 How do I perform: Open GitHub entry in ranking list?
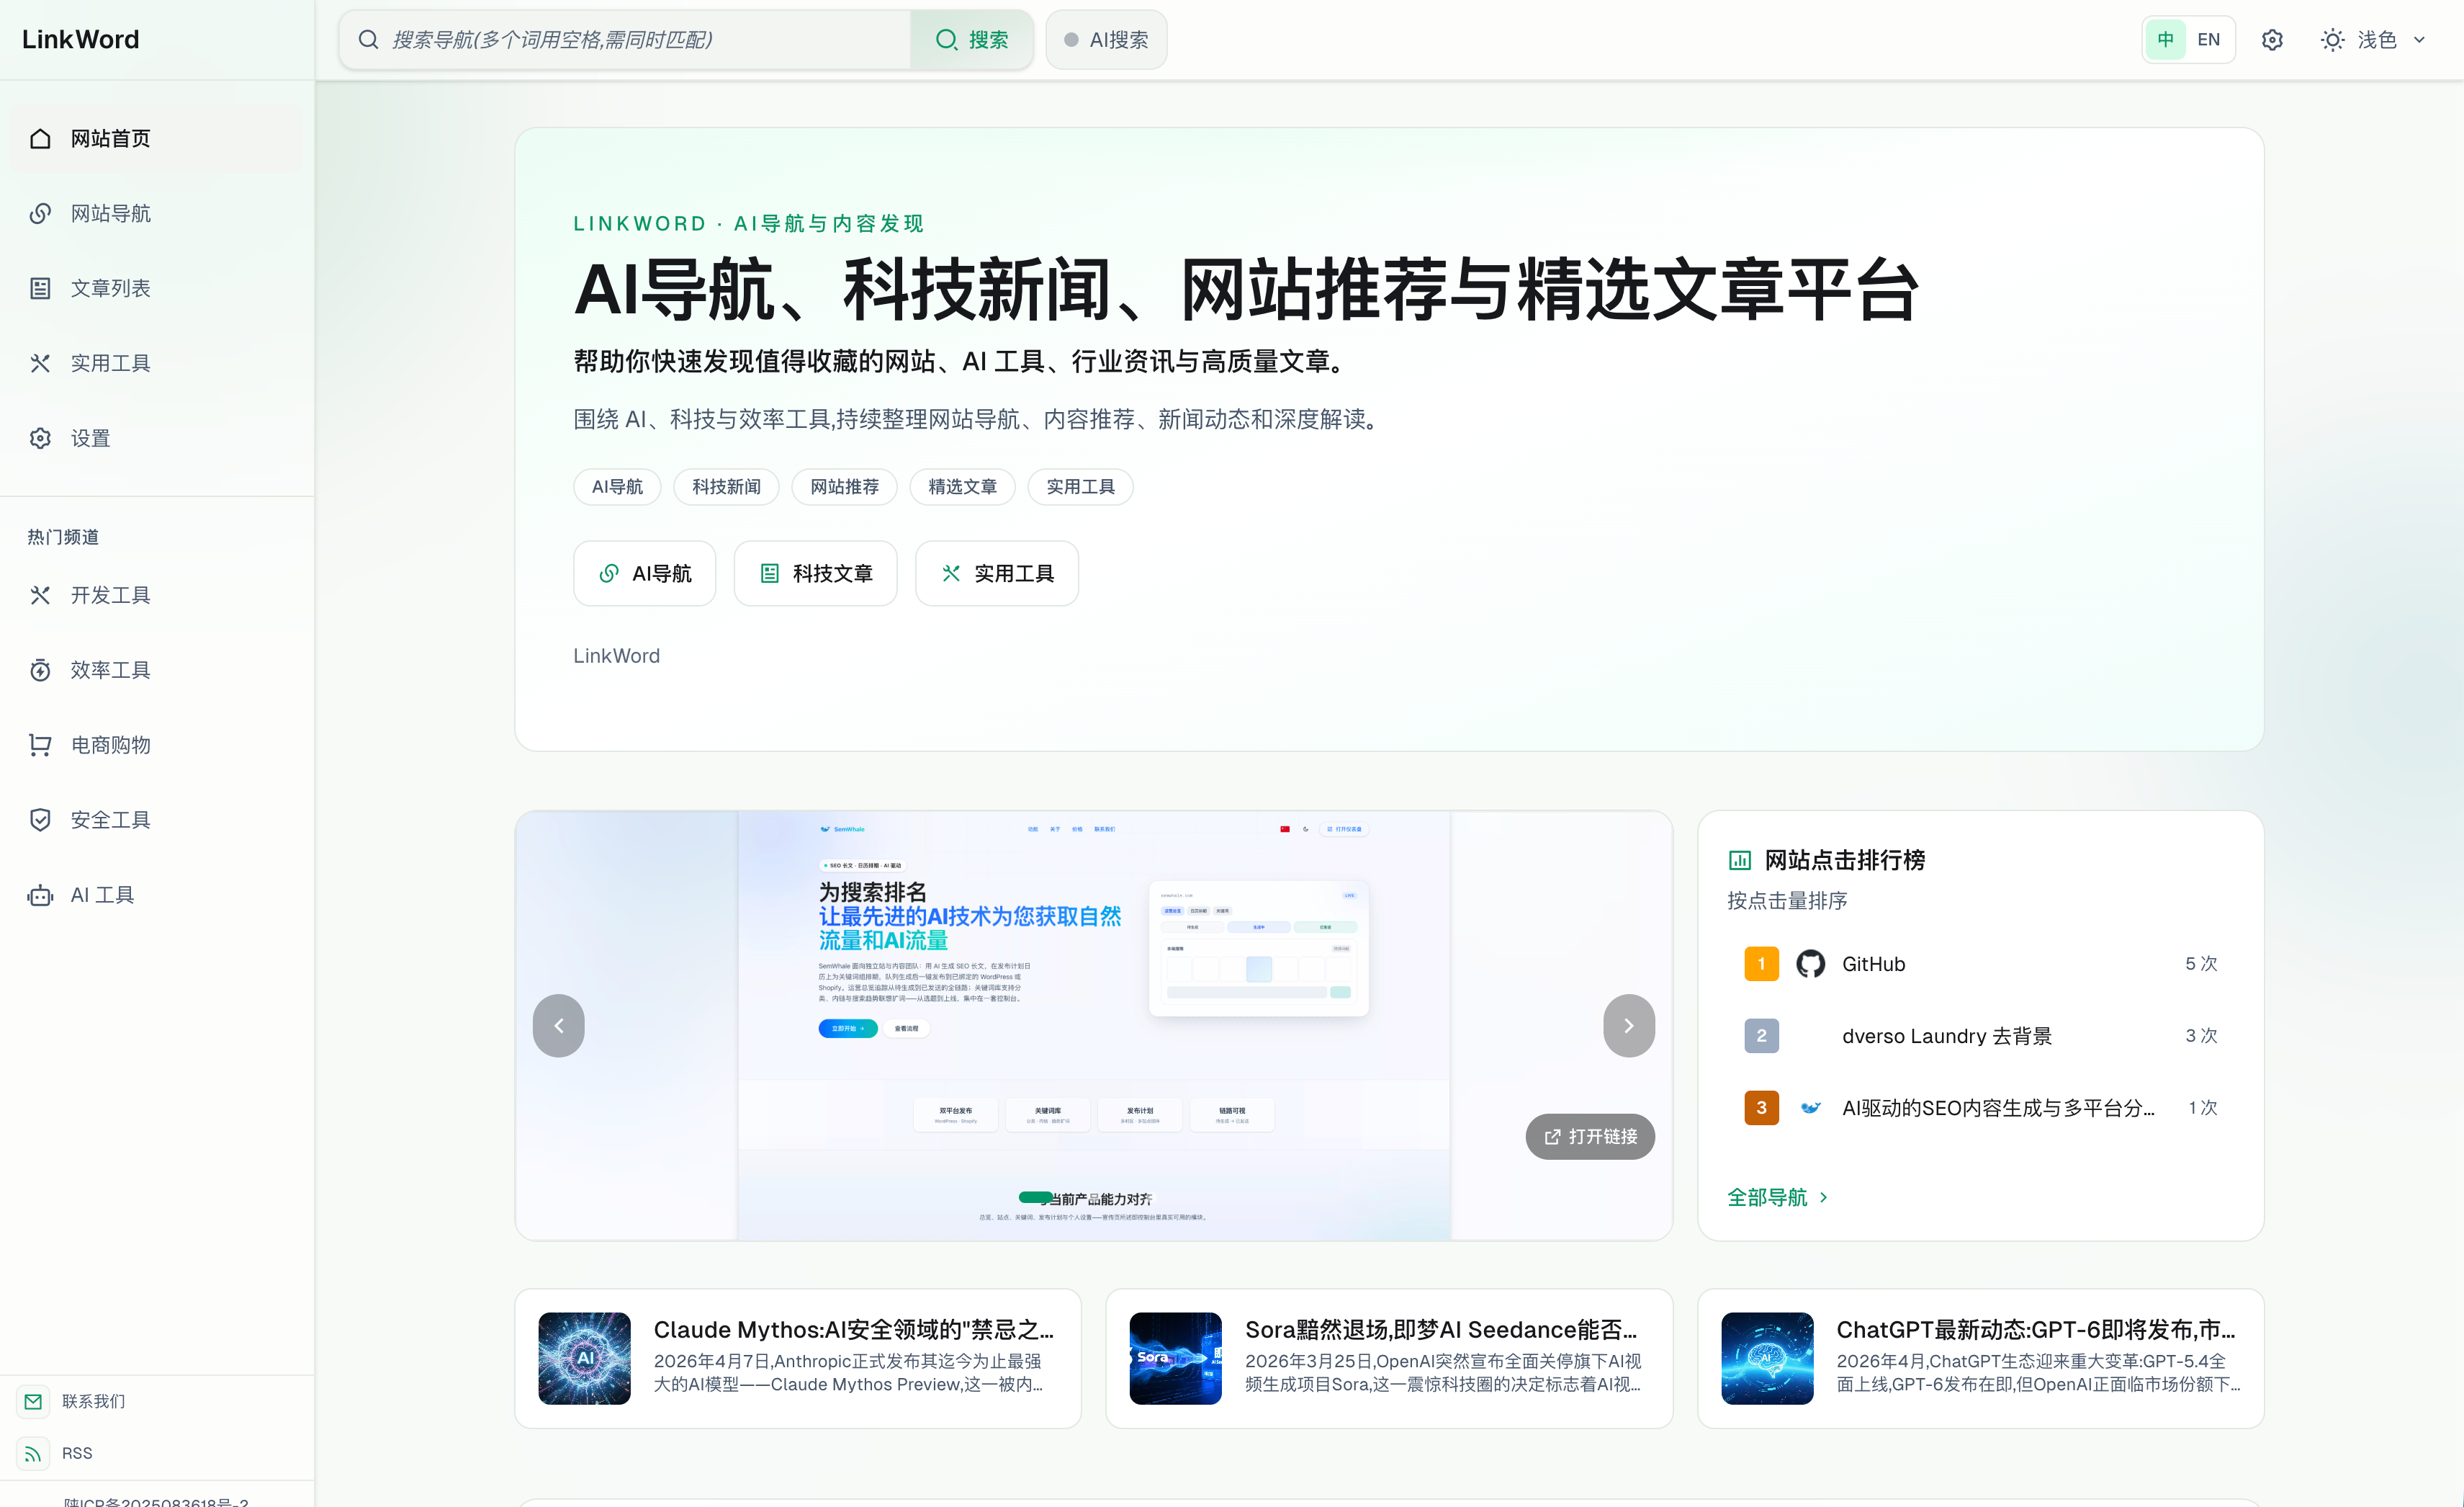coord(1980,964)
